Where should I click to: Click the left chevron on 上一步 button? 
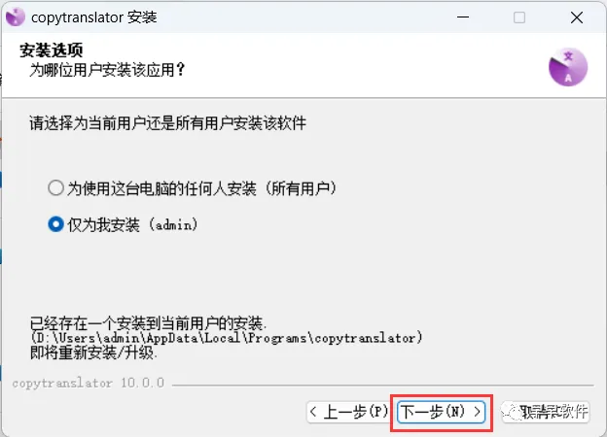pyautogui.click(x=313, y=412)
